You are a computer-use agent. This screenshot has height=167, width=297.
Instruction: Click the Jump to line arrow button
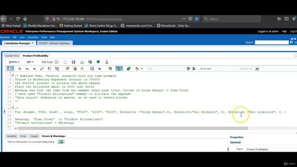click(257, 69)
